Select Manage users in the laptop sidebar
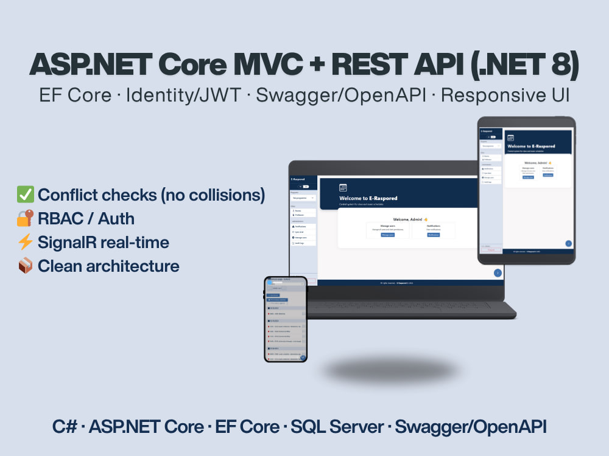 (303, 238)
